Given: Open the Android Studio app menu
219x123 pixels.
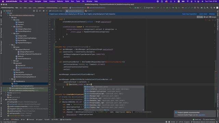Looking at the screenshot, I should [x=11, y=1].
